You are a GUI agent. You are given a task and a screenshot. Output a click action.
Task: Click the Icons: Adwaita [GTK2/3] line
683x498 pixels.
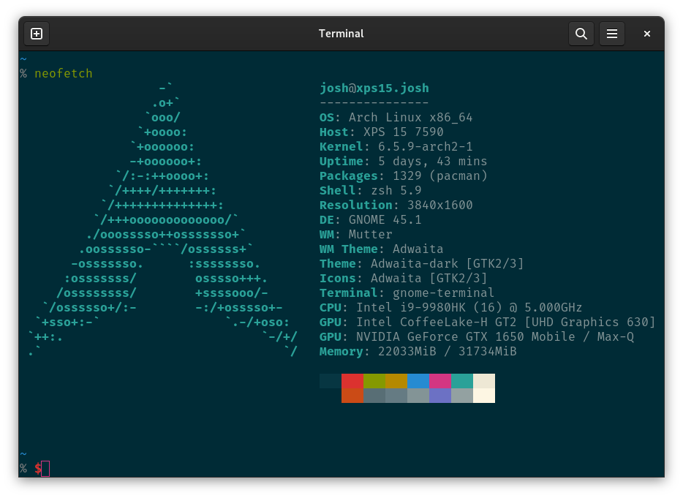pyautogui.click(x=404, y=278)
